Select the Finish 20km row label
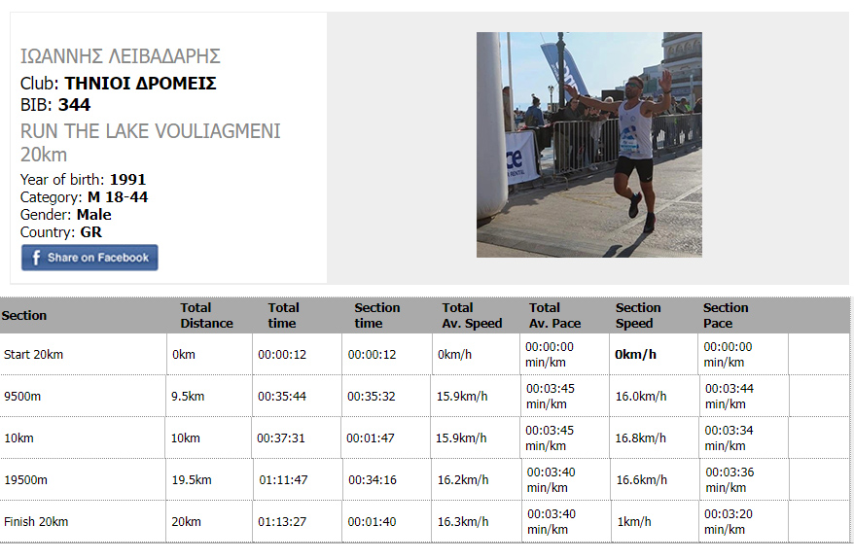Image resolution: width=854 pixels, height=560 pixels. tap(36, 522)
